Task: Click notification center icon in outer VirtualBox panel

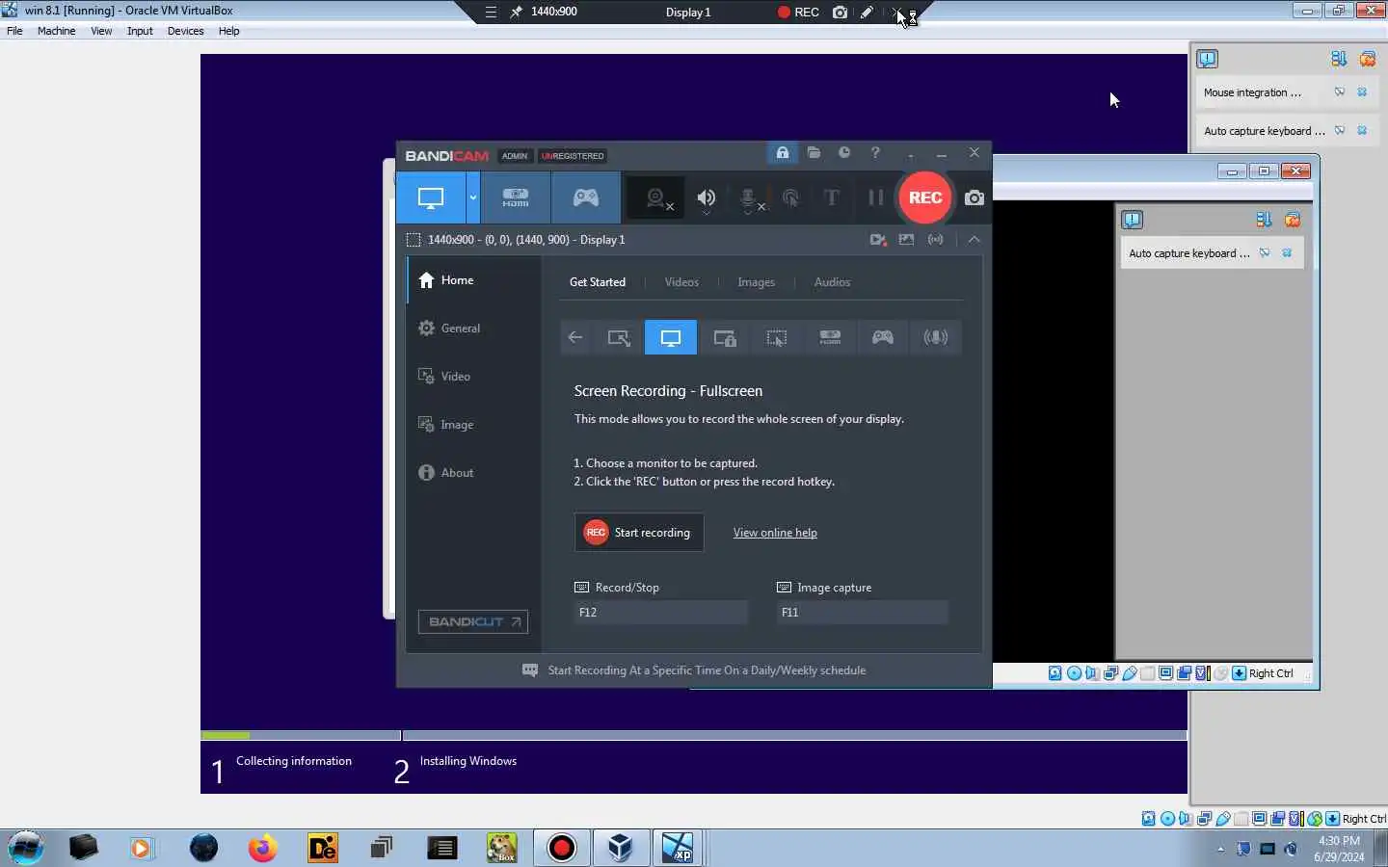Action: click(x=1207, y=59)
